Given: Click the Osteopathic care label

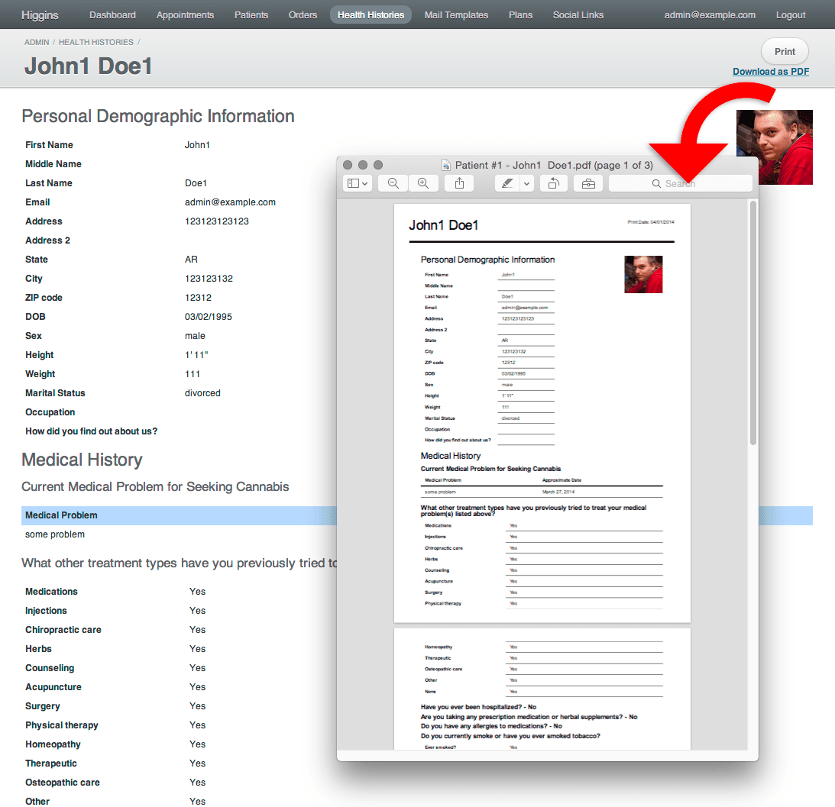Looking at the screenshot, I should [x=63, y=783].
